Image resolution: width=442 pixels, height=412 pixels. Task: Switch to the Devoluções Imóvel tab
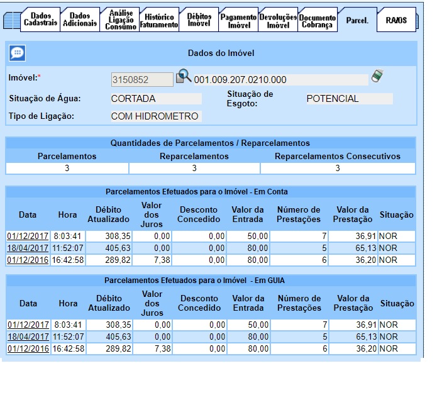click(277, 20)
